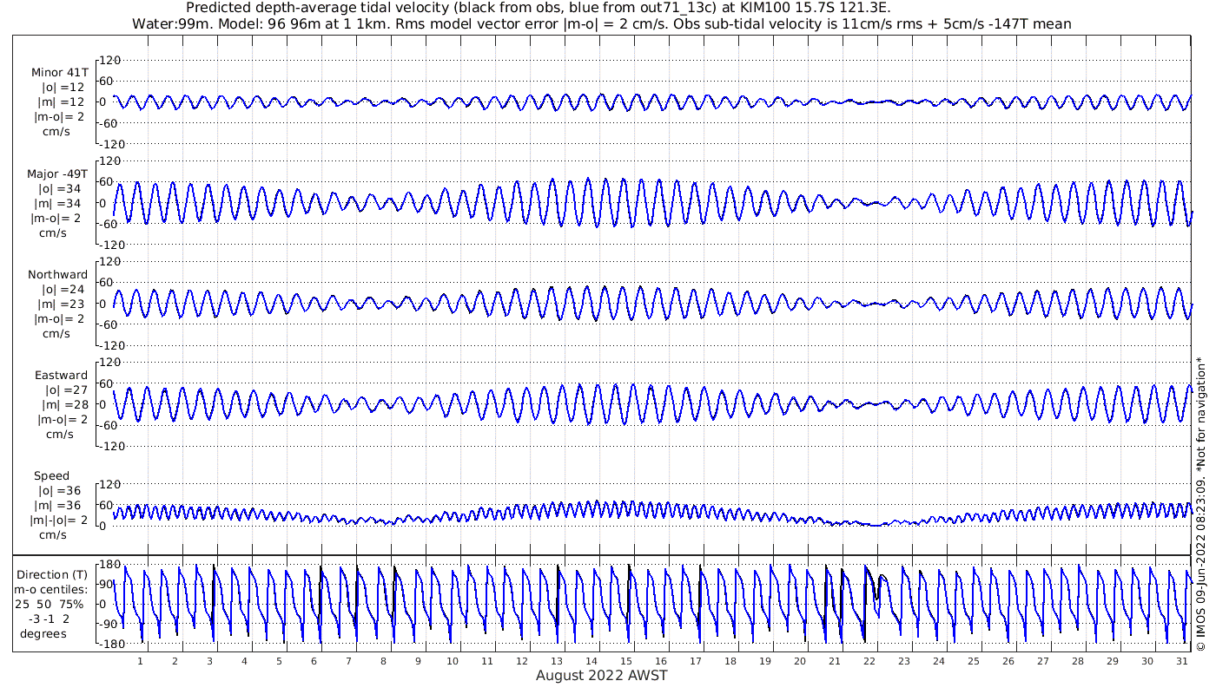The width and height of the screenshot is (1216, 694).
Task: Click the '120' tick of the Speed panel
Action: [x=111, y=483]
